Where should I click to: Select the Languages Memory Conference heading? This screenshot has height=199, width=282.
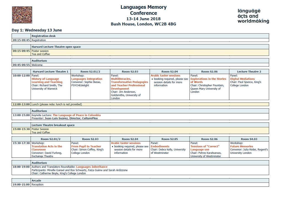143,10
